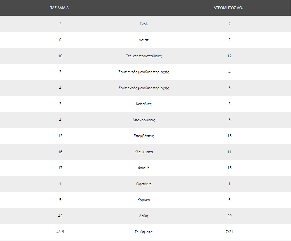Click the Τελικές προσπάθειες row label

point(144,56)
